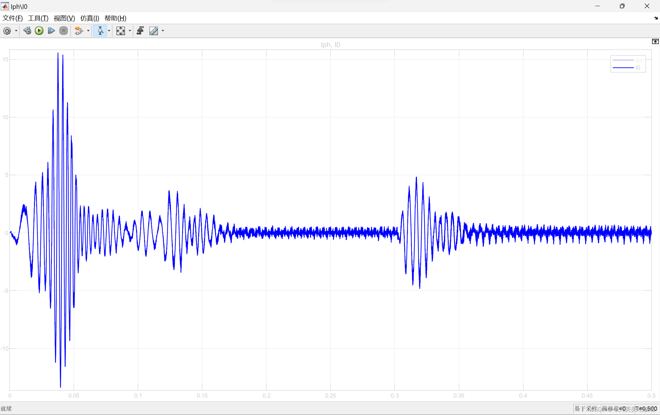Click the '就绪' status text
This screenshot has height=415, width=660.
(6, 409)
